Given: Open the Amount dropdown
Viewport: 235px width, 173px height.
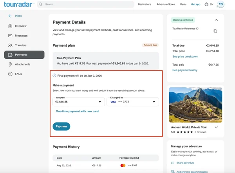Looking at the screenshot, I should pos(79,102).
